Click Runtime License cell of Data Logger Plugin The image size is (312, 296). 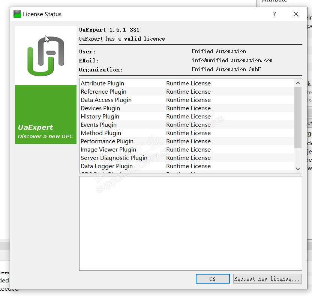click(x=188, y=166)
